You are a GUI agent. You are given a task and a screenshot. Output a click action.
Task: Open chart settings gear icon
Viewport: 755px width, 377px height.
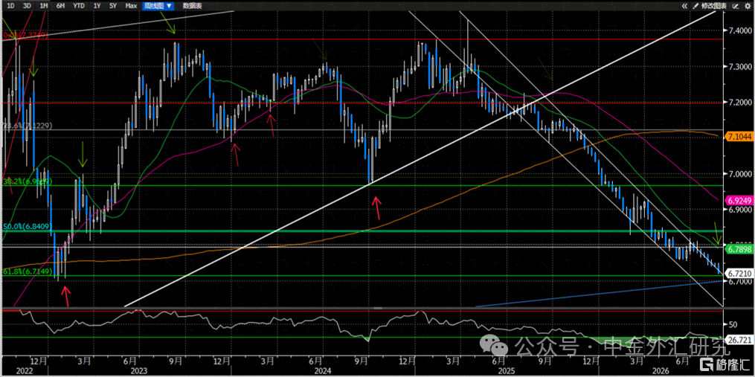747,6
